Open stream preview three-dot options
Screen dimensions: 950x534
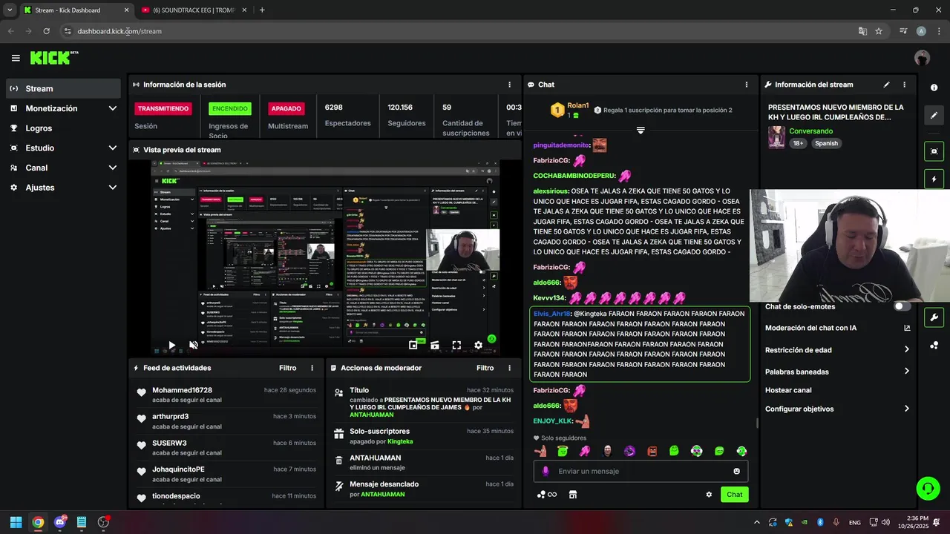coord(509,150)
